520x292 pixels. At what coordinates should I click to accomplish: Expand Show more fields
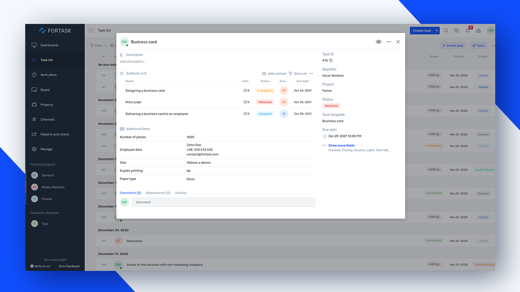click(341, 145)
